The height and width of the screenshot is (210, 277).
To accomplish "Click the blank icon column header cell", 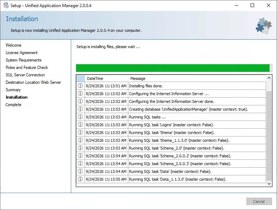I will (x=81, y=78).
